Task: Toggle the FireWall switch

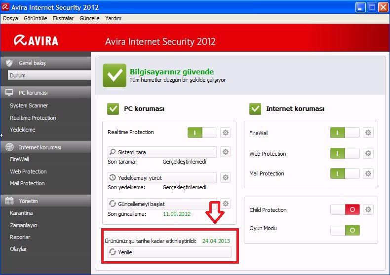Action: click(x=345, y=133)
